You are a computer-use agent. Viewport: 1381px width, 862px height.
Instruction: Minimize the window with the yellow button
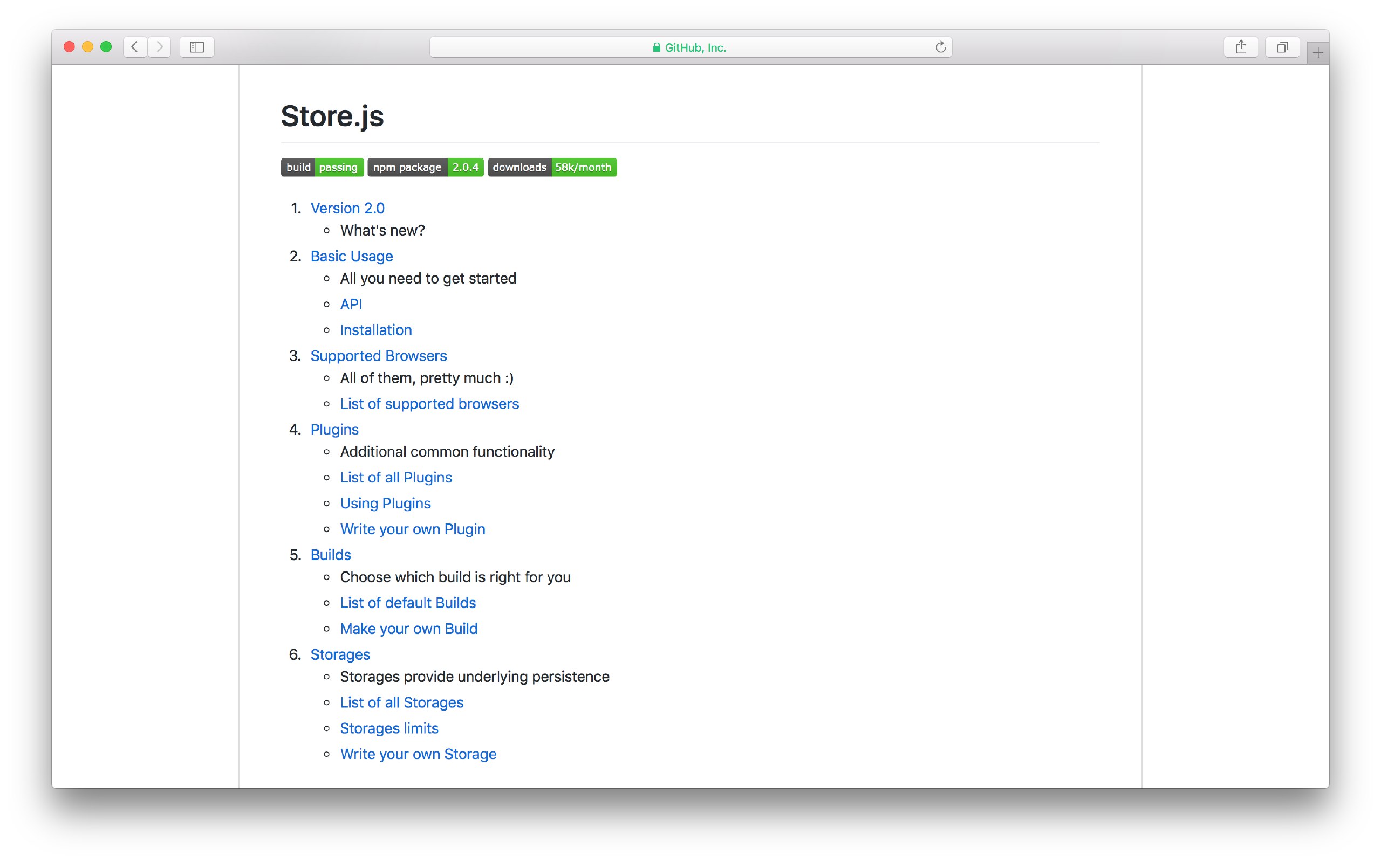(x=88, y=47)
